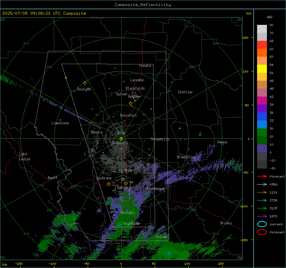Viewport: 286px width, 268px height.
Task: Click the Brooks label
Action: coord(226,223)
